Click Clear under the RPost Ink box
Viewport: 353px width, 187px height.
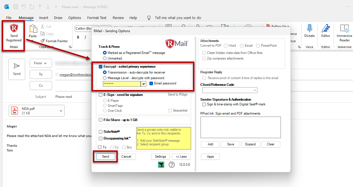(271, 144)
